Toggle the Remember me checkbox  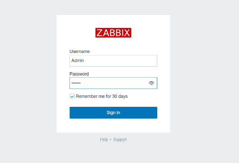pyautogui.click(x=72, y=96)
